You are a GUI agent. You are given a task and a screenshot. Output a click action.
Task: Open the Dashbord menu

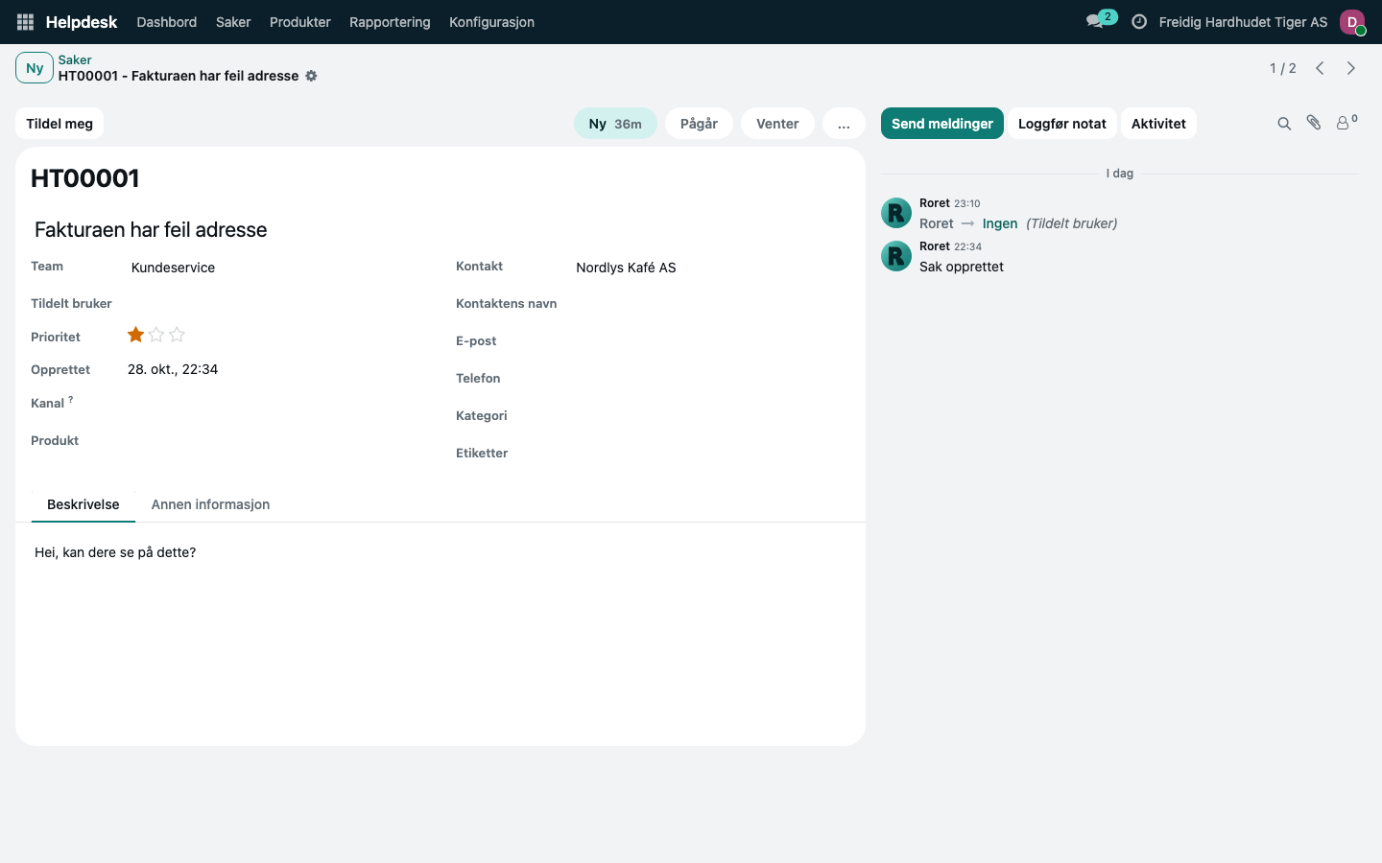(x=167, y=22)
